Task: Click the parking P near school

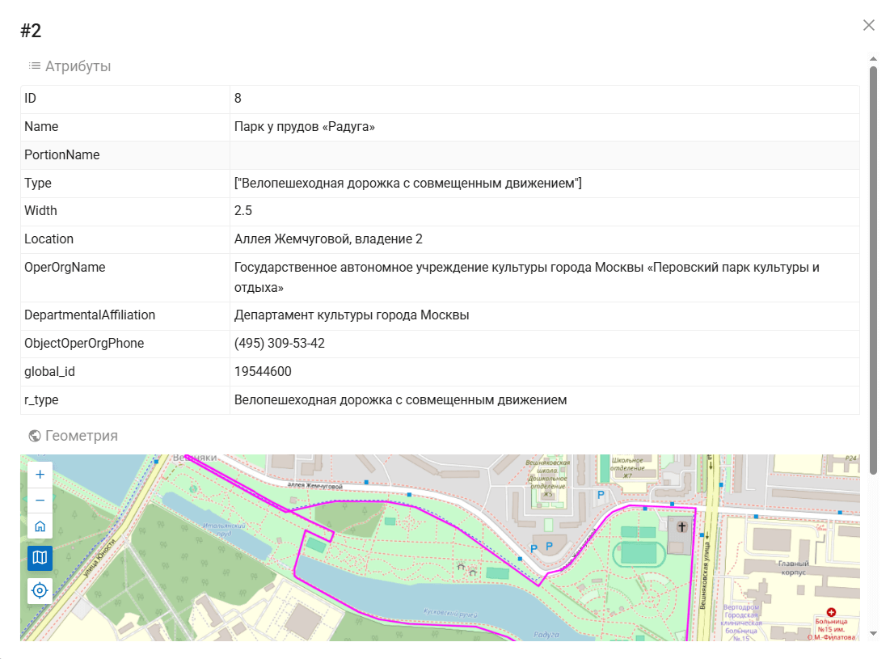Action: click(x=600, y=494)
